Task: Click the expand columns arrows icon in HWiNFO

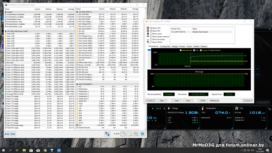Action: 7,134
